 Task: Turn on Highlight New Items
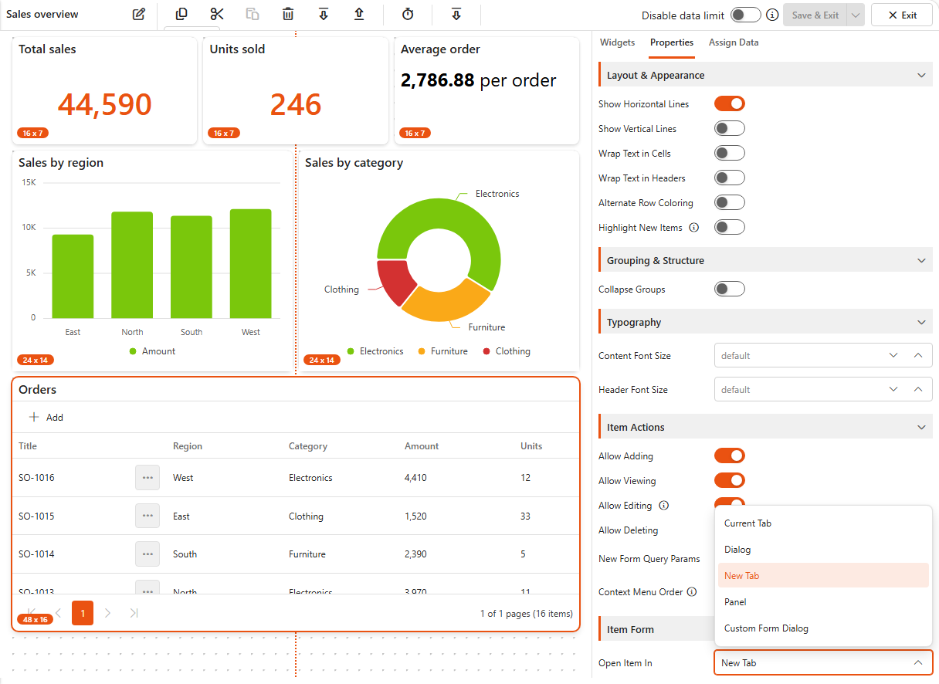730,227
